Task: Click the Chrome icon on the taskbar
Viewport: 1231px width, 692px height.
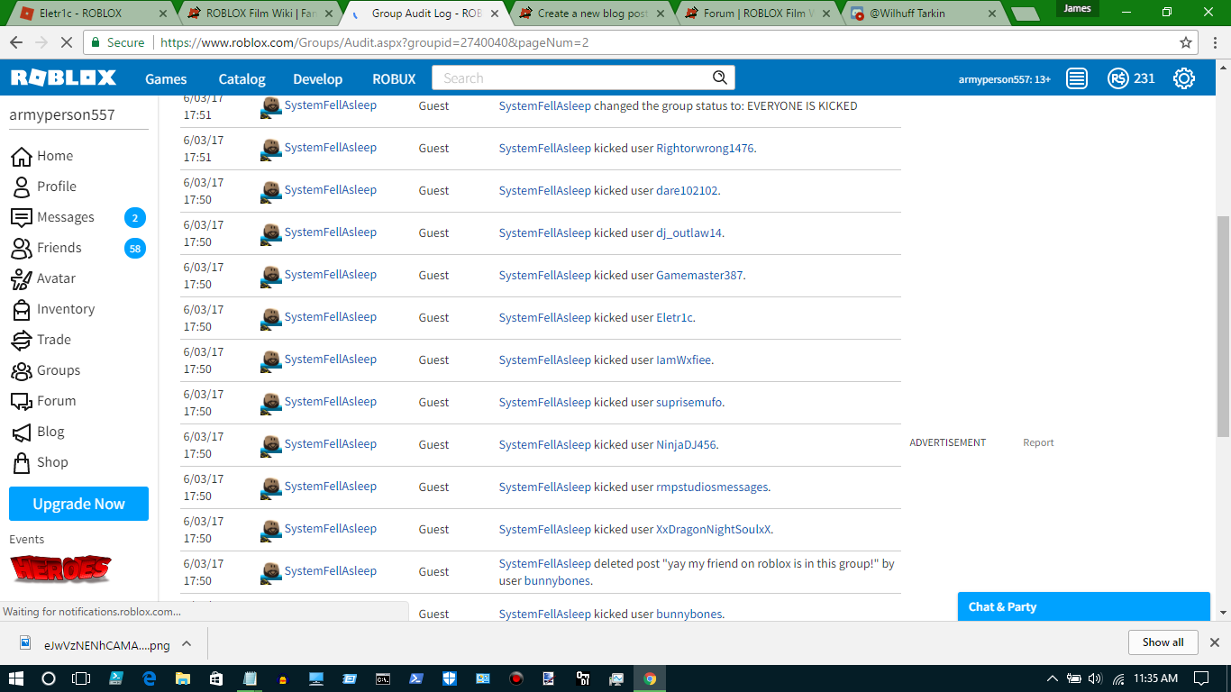Action: pyautogui.click(x=650, y=678)
